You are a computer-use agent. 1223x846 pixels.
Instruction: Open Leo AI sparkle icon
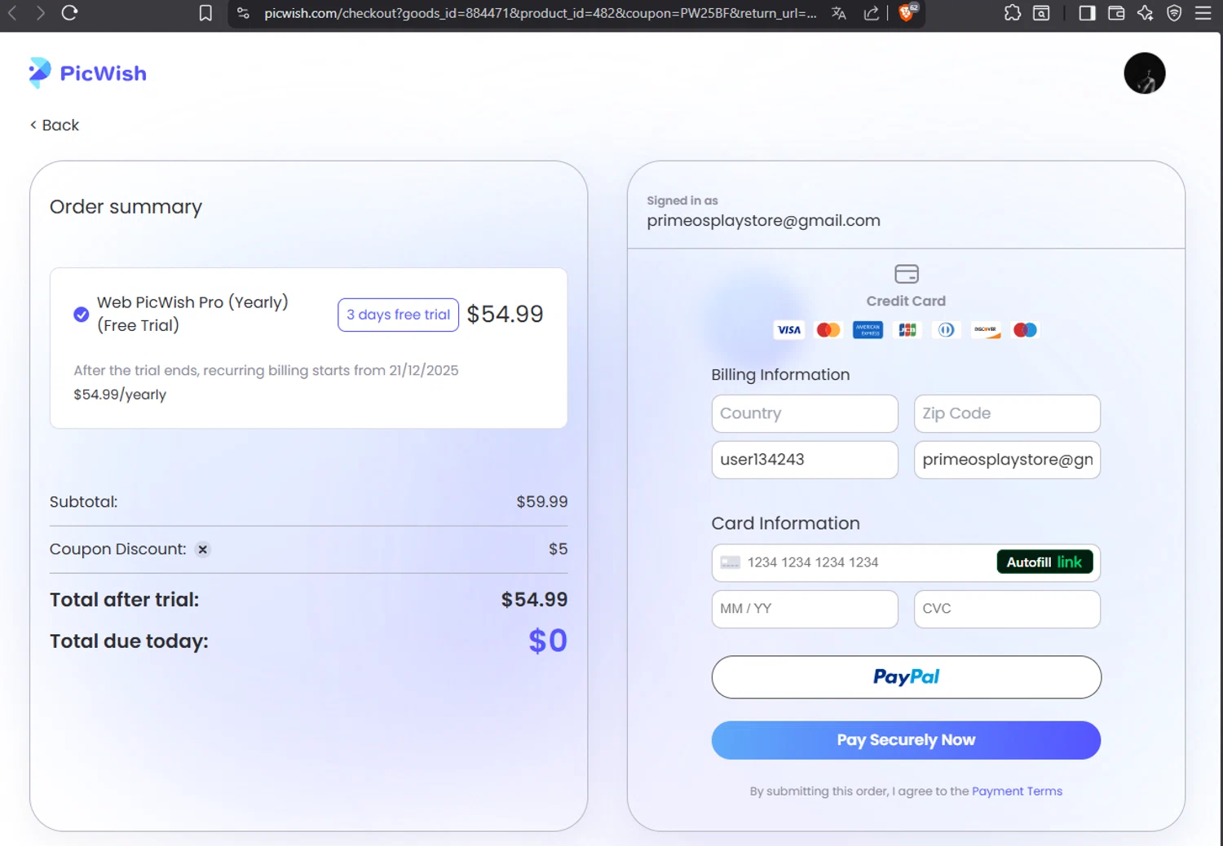pos(1146,13)
